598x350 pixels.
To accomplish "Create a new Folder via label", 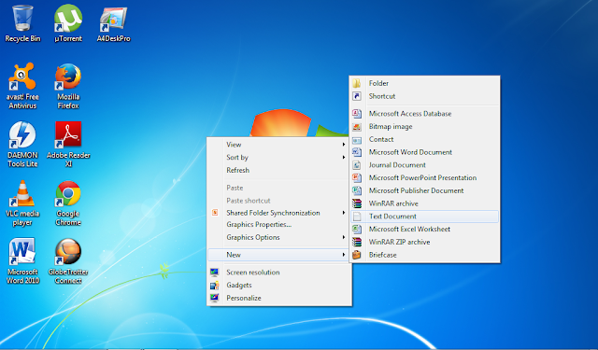I will pos(378,83).
